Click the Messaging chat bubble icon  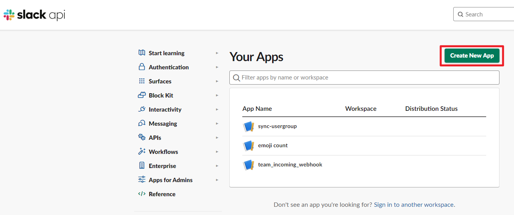tap(142, 123)
